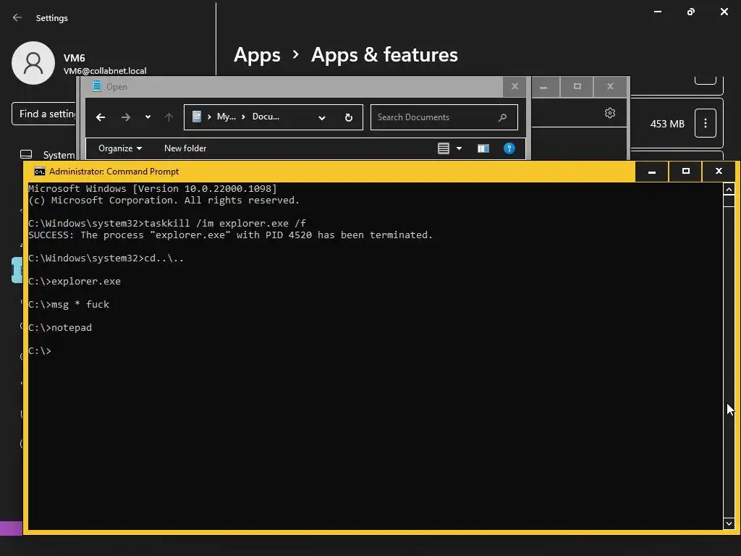This screenshot has width=741, height=556.
Task: Click the scroll down arrow in Command Prompt
Action: point(729,523)
